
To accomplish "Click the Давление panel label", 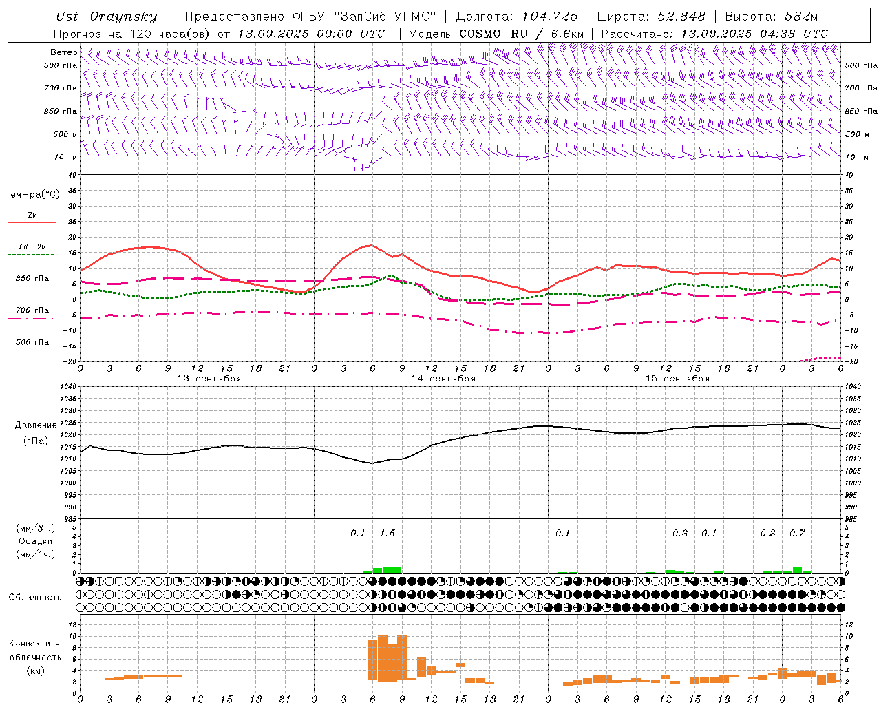I will coord(36,425).
